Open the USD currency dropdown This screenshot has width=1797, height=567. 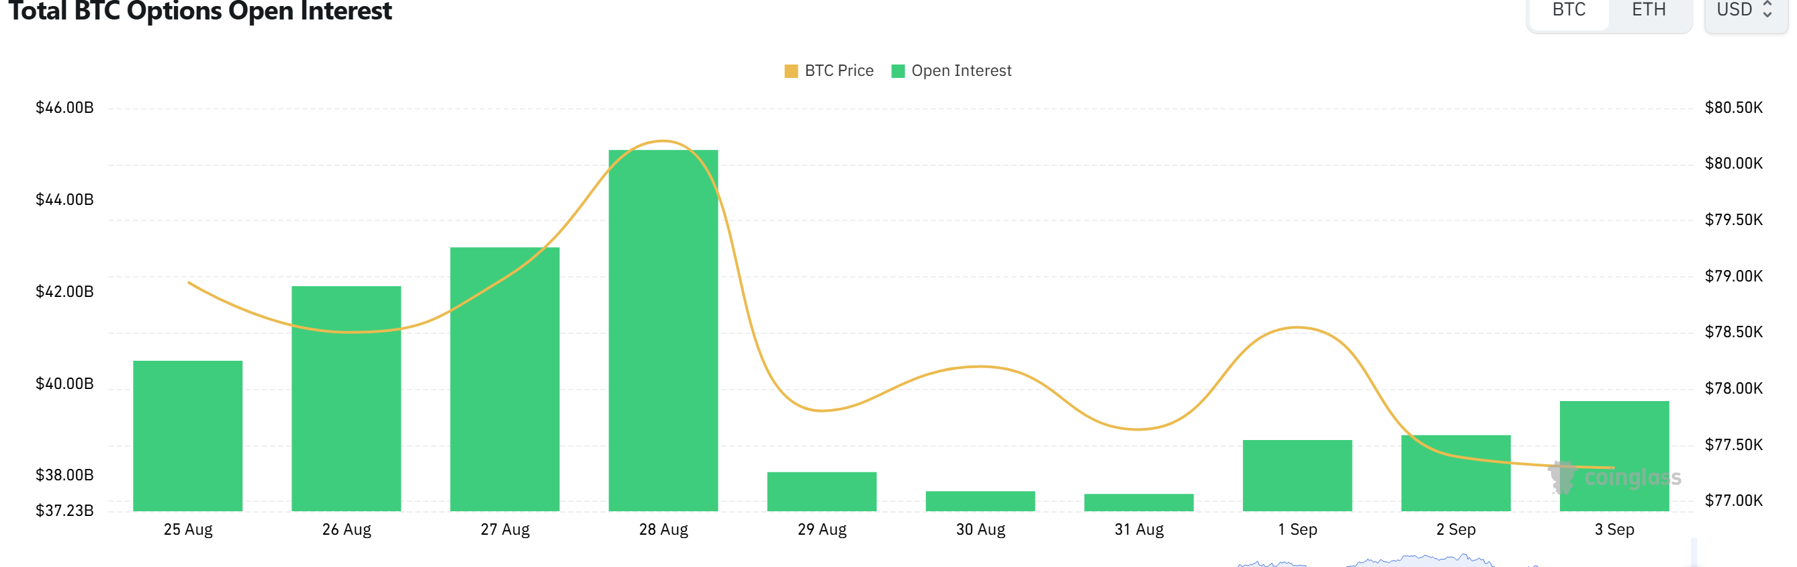tap(1745, 11)
